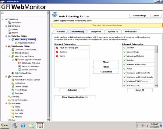Open Administrative Access Control icon
163x129 pixels.
(x=13, y=80)
